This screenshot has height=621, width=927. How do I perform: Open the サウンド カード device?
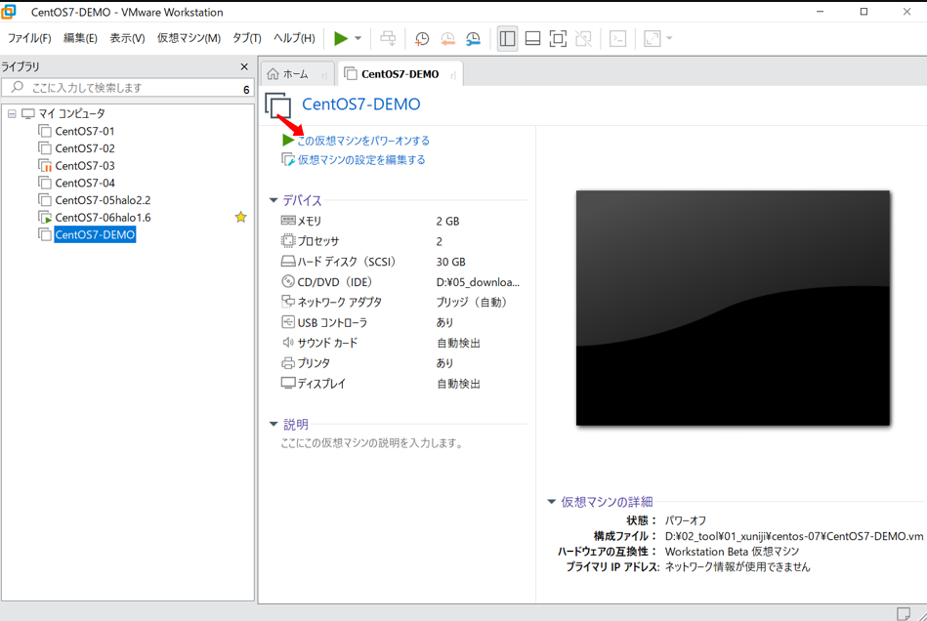tap(319, 343)
